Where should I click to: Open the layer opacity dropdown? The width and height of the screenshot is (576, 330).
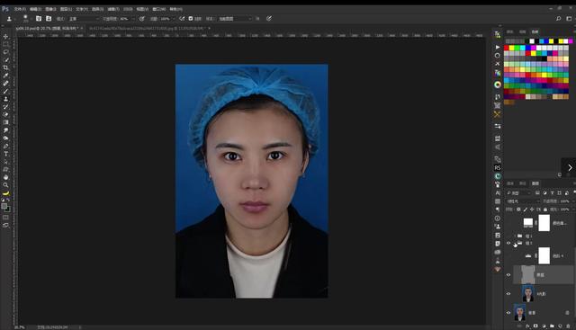pyautogui.click(x=573, y=201)
